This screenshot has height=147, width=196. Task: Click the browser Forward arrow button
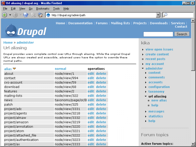click(15, 15)
